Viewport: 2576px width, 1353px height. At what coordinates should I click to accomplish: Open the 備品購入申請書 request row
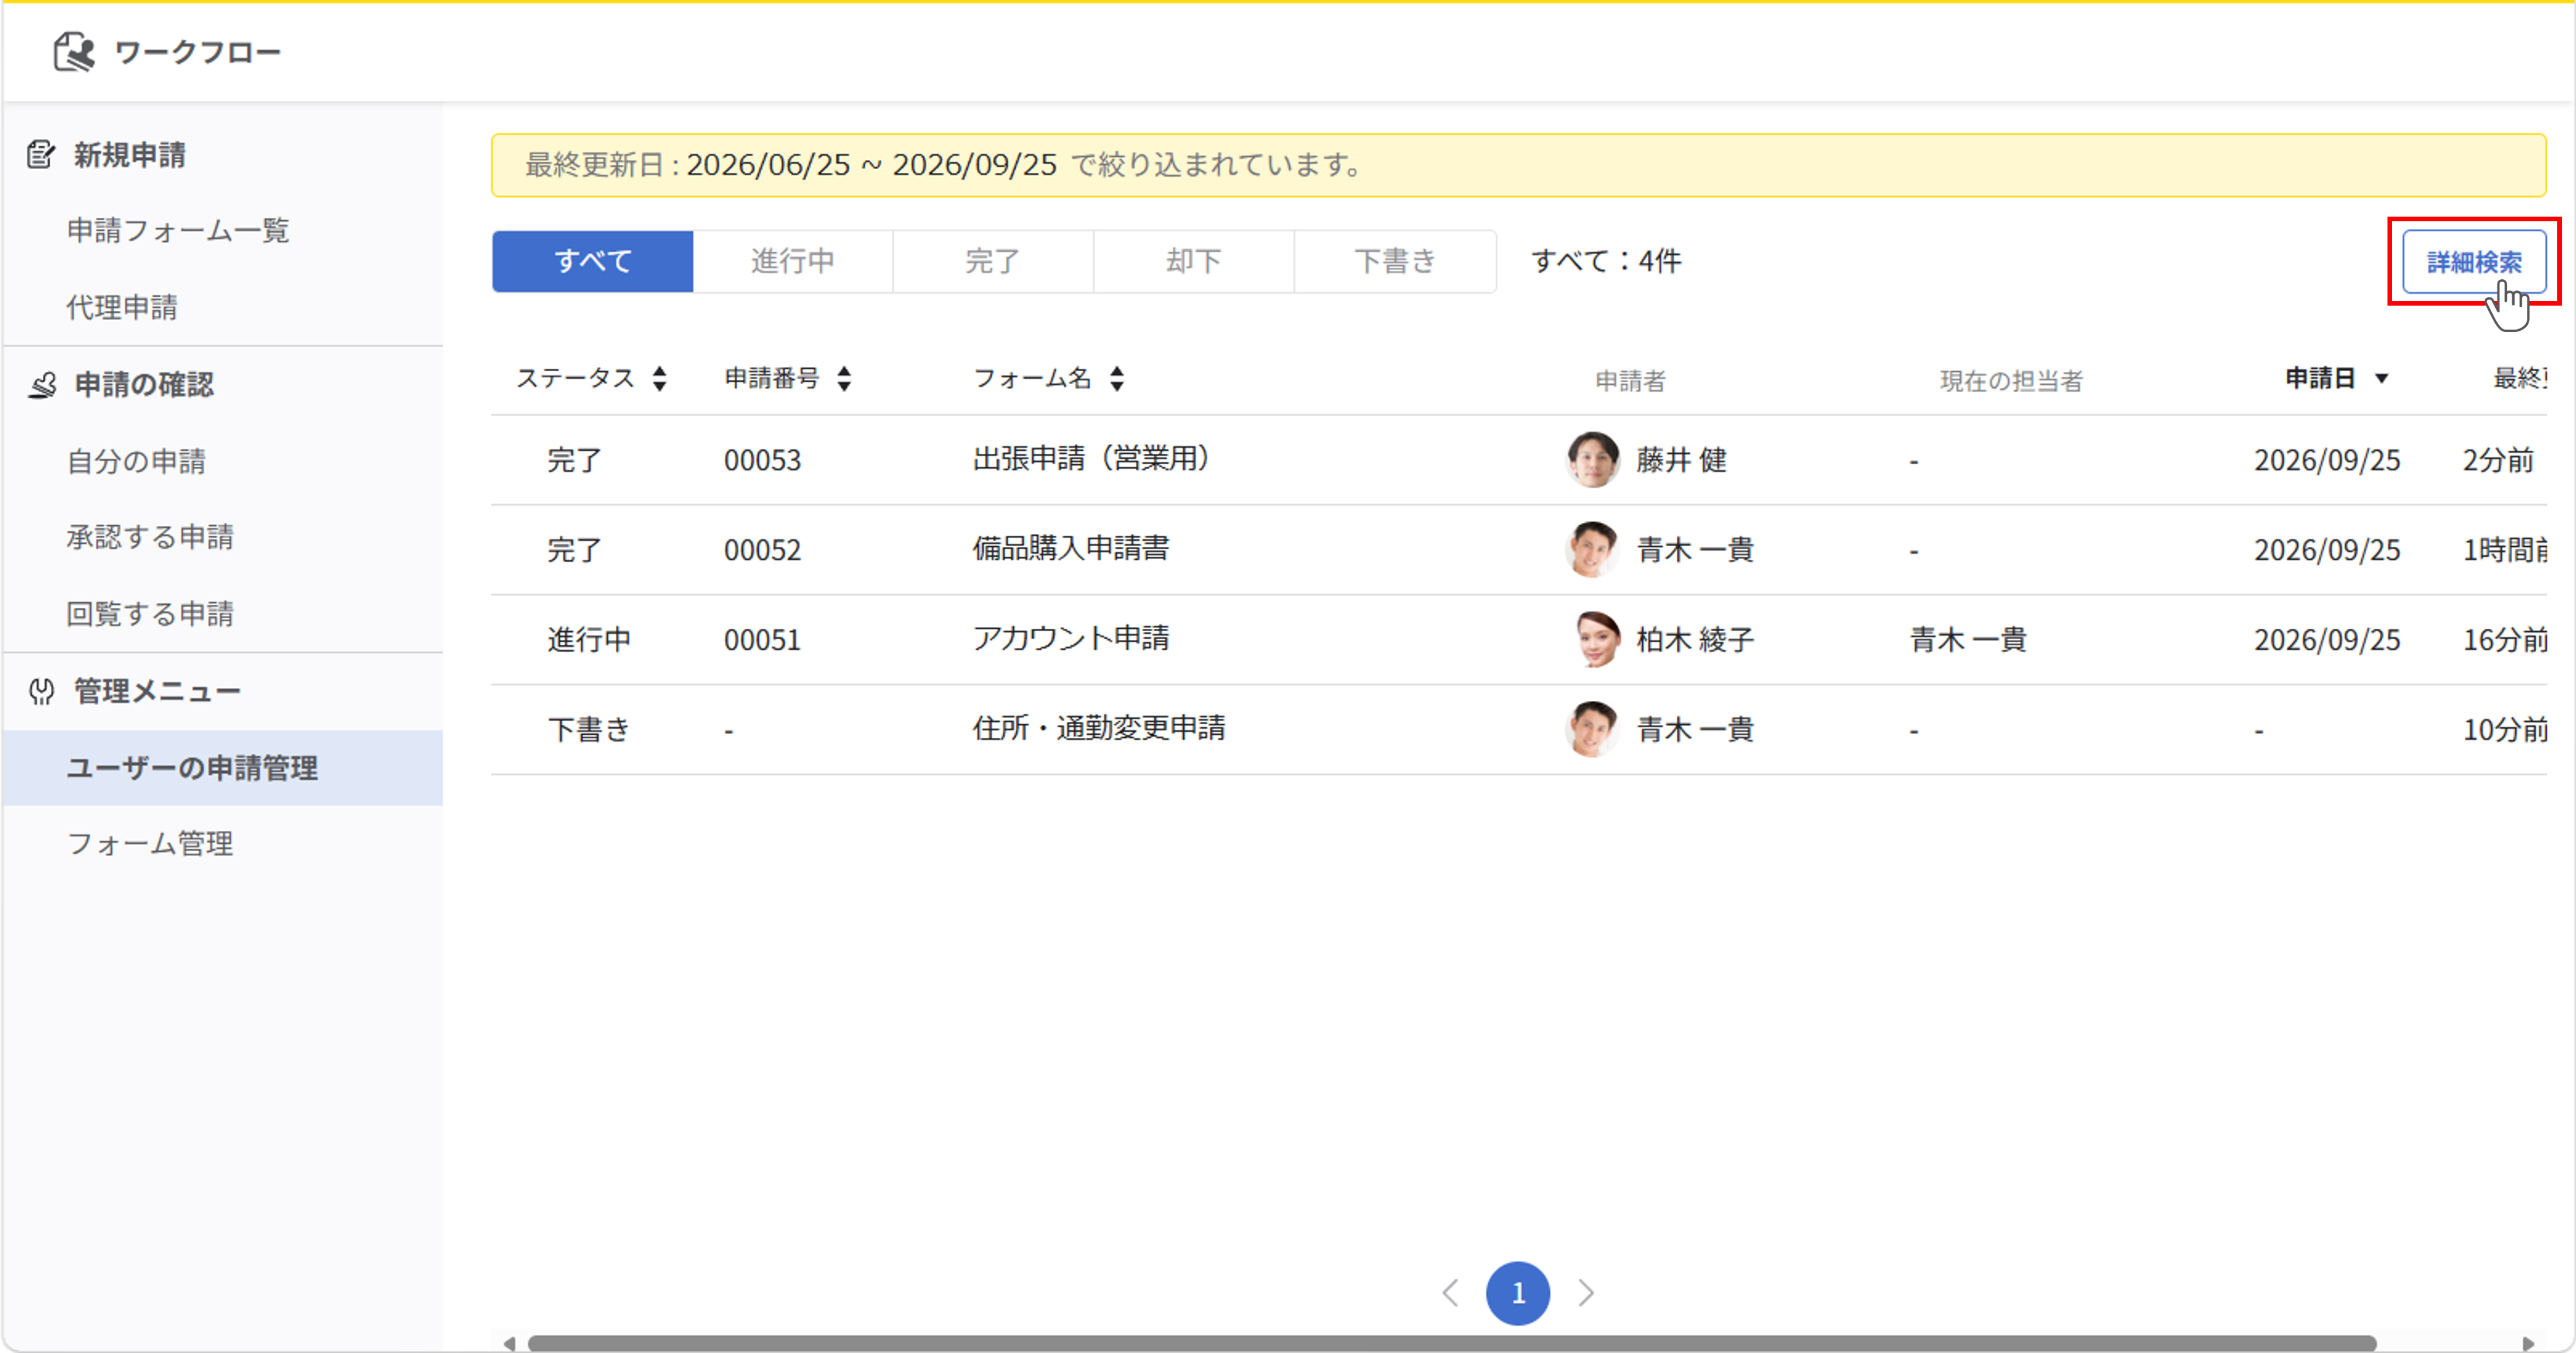1518,550
